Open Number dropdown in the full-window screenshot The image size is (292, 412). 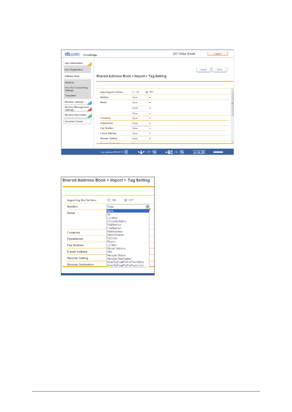[x=141, y=98]
